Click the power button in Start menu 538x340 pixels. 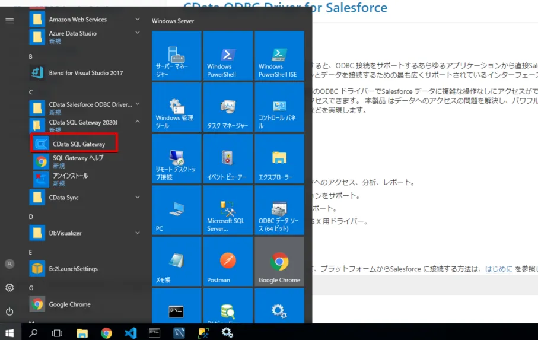9,312
